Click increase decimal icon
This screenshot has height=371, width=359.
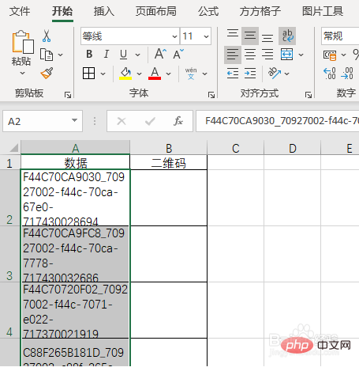pos(330,74)
